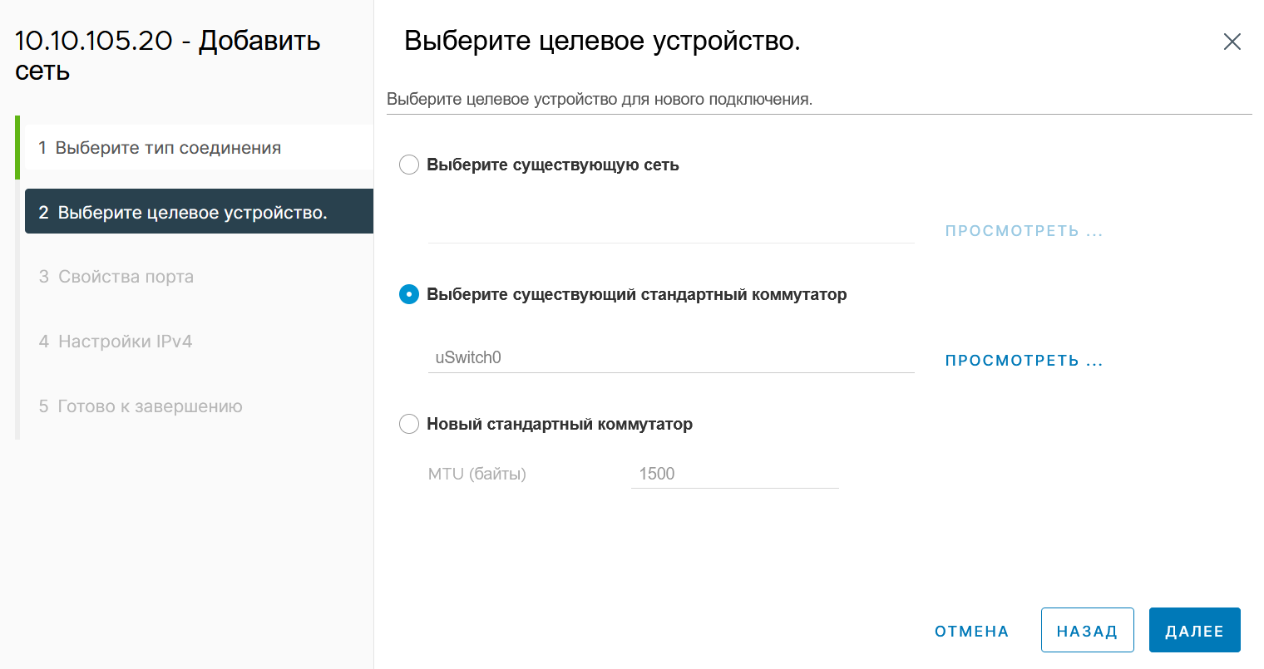1264x669 pixels.
Task: Open step 4 'Настройки IPv4'
Action: click(199, 342)
